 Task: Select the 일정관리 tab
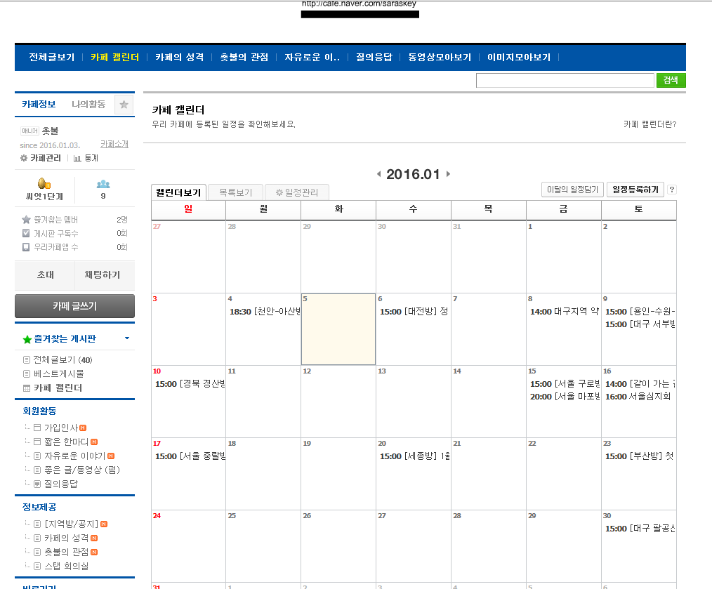pyautogui.click(x=297, y=192)
